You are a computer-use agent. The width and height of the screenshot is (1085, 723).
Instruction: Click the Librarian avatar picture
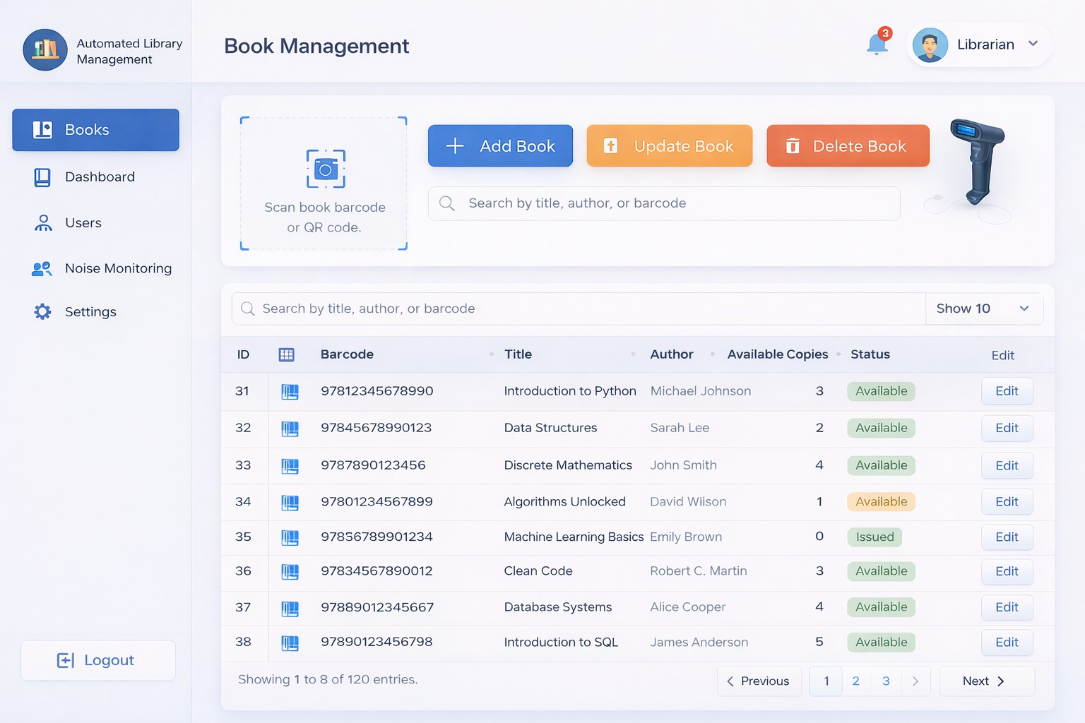930,45
